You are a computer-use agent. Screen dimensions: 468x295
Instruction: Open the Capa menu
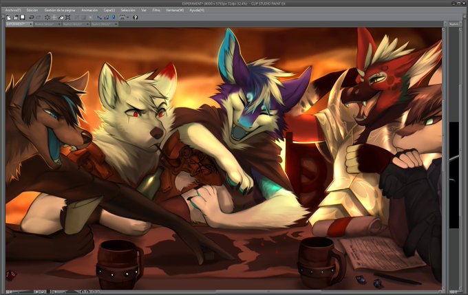pos(109,10)
